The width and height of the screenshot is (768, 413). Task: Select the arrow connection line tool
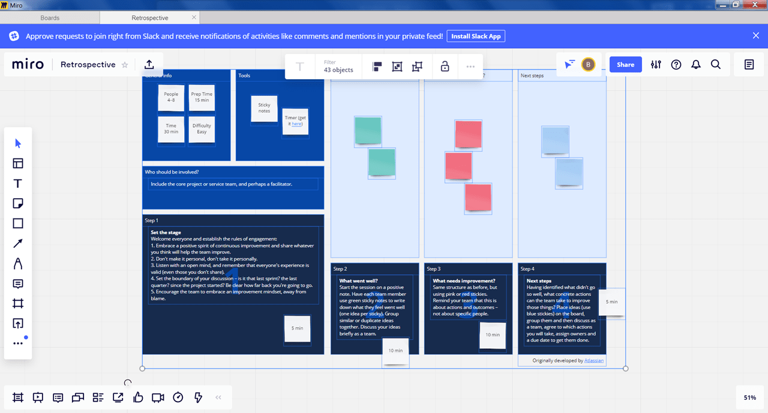pyautogui.click(x=18, y=243)
